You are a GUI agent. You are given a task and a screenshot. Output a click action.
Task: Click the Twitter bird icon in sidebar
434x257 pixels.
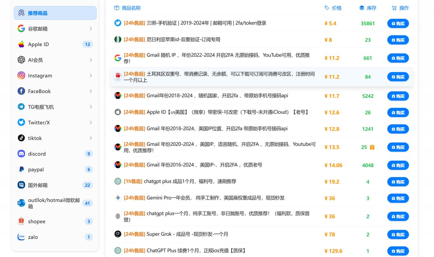[x=21, y=122]
